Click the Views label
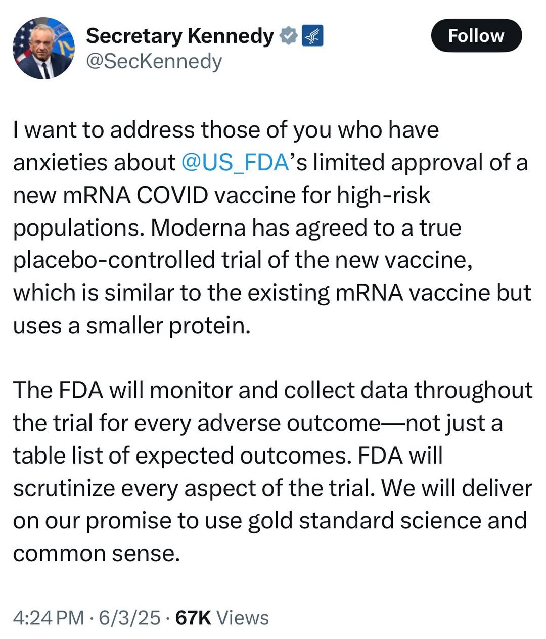The height and width of the screenshot is (639, 546). click(x=243, y=618)
